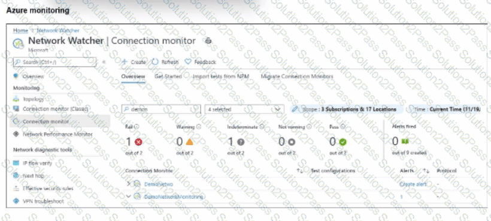Viewport: 491px width, 221px height.
Task: Click the red Fail status icon
Action: (138, 142)
